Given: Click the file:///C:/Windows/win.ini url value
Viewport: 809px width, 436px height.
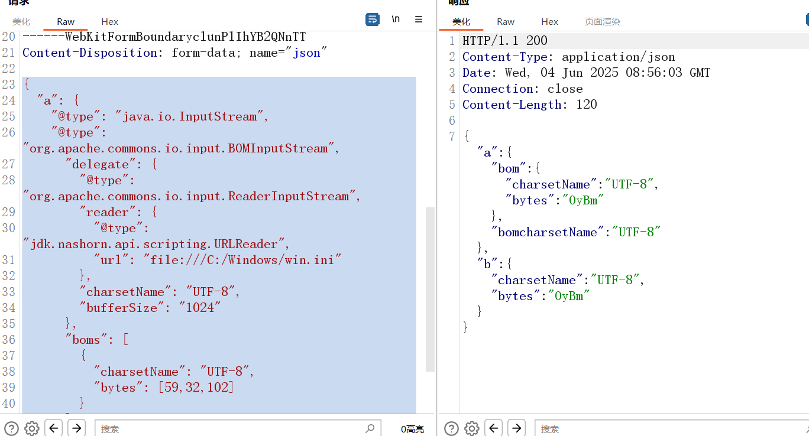Looking at the screenshot, I should coord(242,260).
